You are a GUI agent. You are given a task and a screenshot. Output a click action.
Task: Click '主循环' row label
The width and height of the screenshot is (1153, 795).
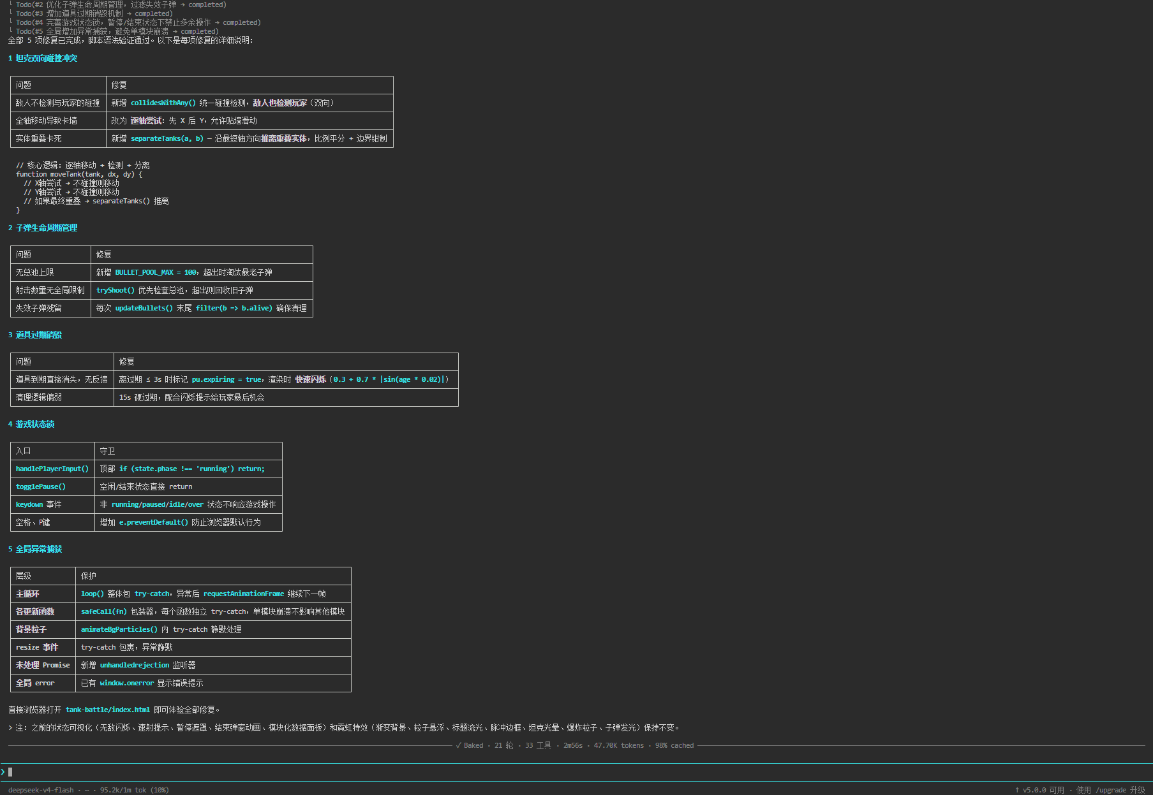27,594
